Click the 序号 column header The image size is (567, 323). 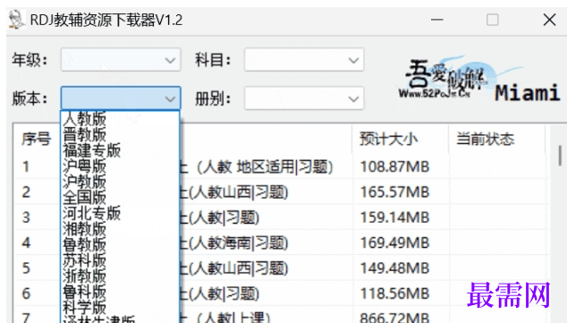[36, 139]
